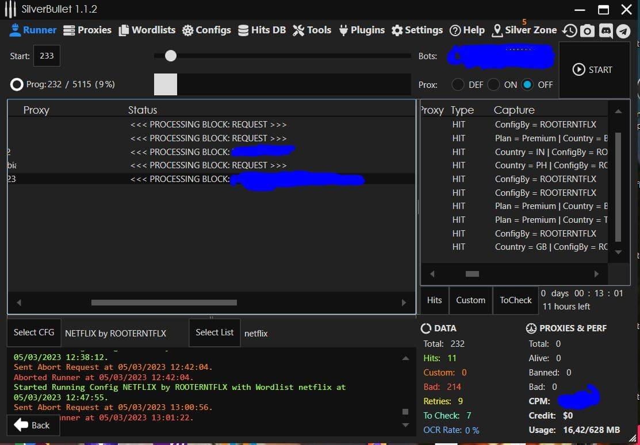Open the Discord icon link
The image size is (640, 445).
coord(605,31)
